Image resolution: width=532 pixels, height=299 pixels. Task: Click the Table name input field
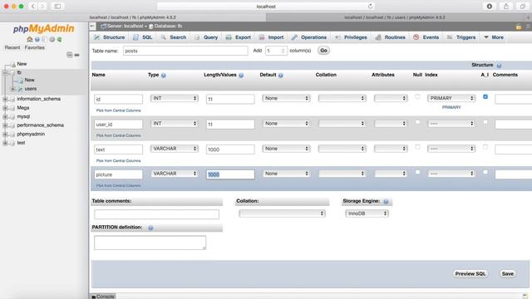(x=185, y=51)
